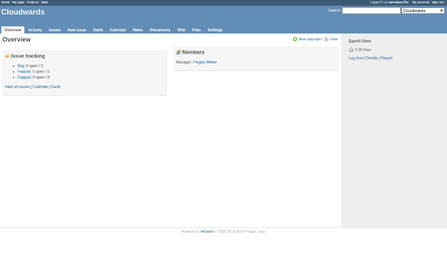The height and width of the screenshot is (268, 447).
Task: Click View all issues link
Action: [x=17, y=87]
